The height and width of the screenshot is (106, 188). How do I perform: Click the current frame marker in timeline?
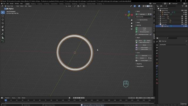coord(6,100)
